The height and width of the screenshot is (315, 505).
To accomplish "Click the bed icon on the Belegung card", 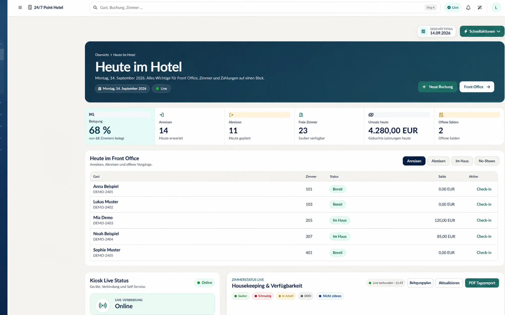I will tap(92, 114).
